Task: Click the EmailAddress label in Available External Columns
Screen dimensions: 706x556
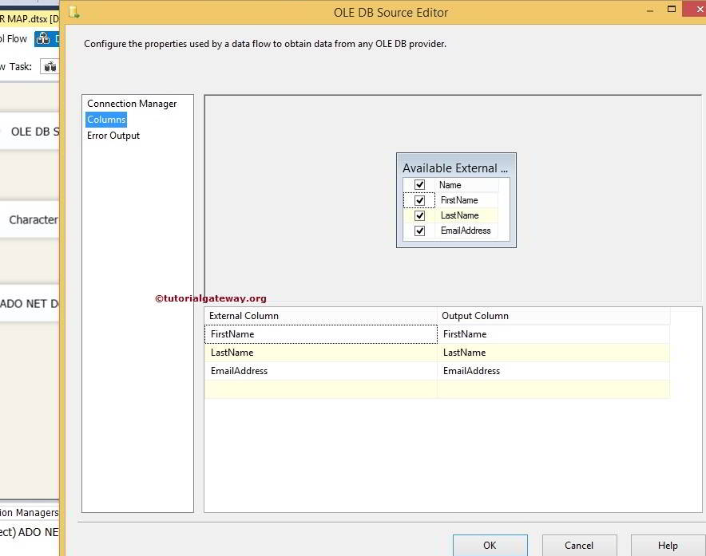Action: (x=466, y=231)
